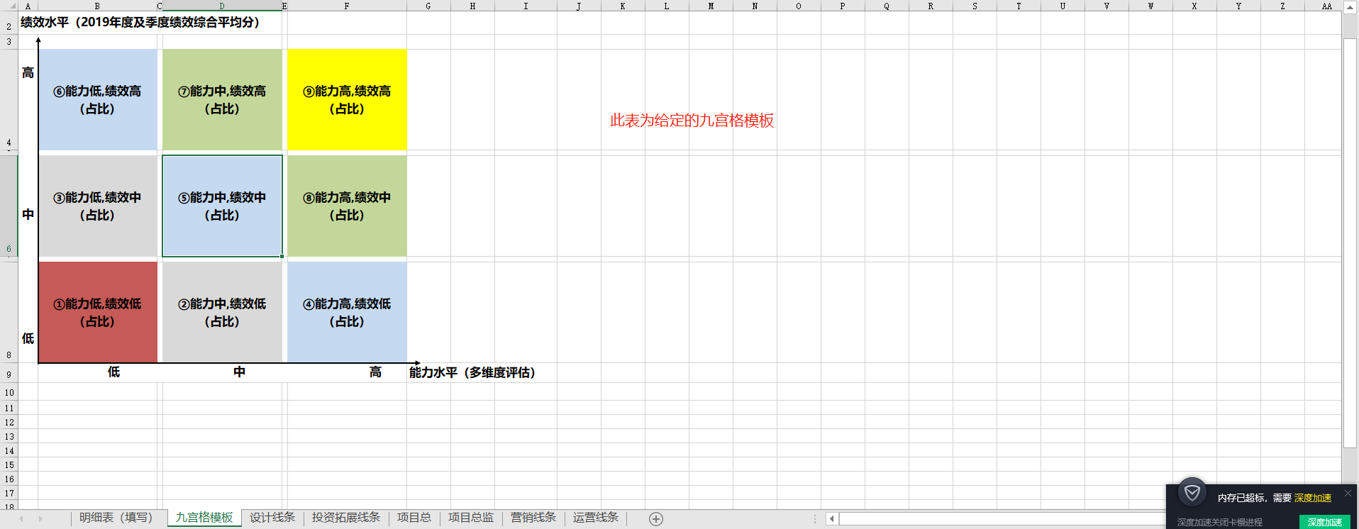The height and width of the screenshot is (529, 1359).
Task: Click the select-all corner triangle
Action: 9,6
